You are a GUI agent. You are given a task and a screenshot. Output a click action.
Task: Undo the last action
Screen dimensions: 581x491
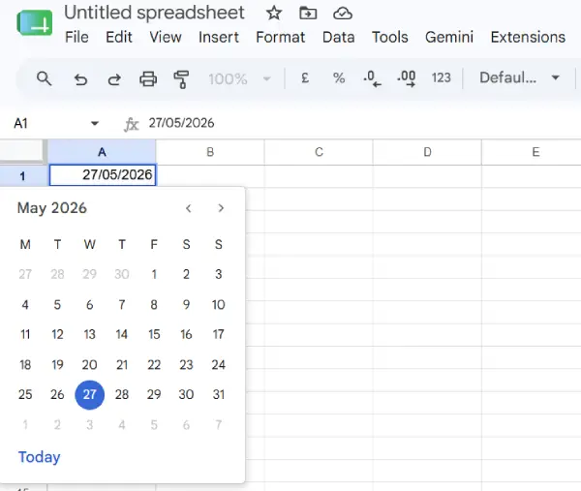pos(80,79)
